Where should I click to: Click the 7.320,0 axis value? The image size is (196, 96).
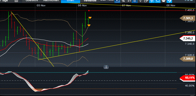[x=190, y=55]
